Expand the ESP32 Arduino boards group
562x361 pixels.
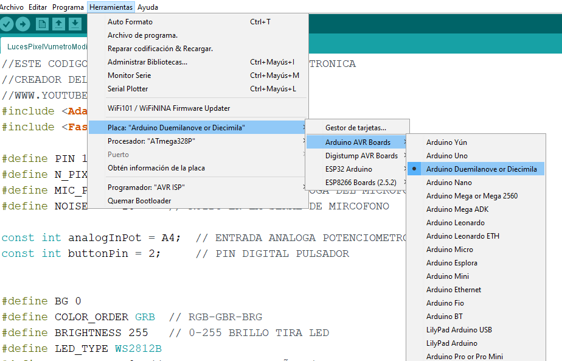[357, 169]
